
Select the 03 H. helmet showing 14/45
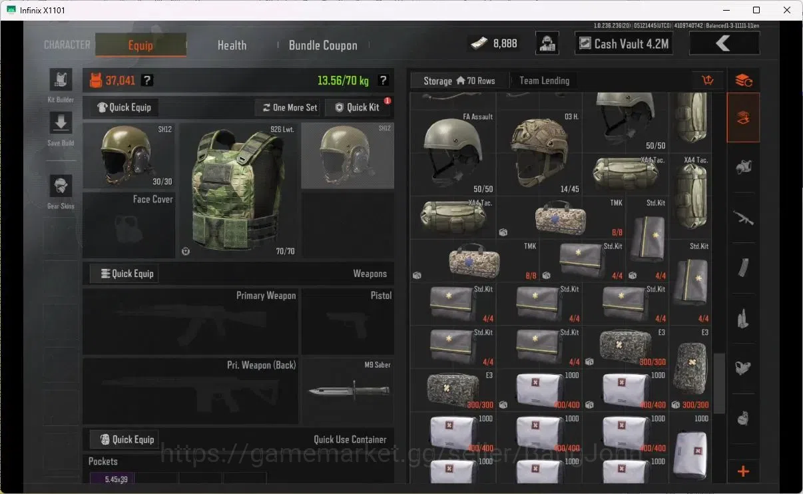(x=539, y=153)
